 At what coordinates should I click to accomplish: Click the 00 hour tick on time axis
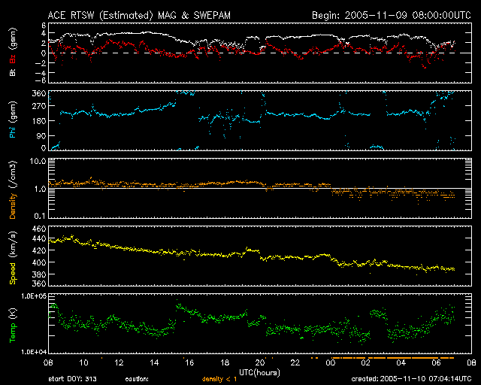[x=331, y=362]
